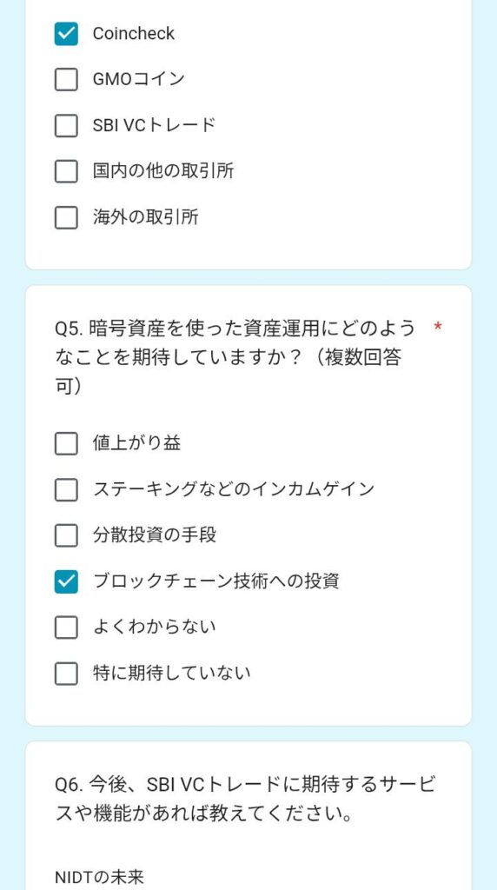Check the 海外の取引所 checkbox
497x890 pixels.
pyautogui.click(x=66, y=217)
